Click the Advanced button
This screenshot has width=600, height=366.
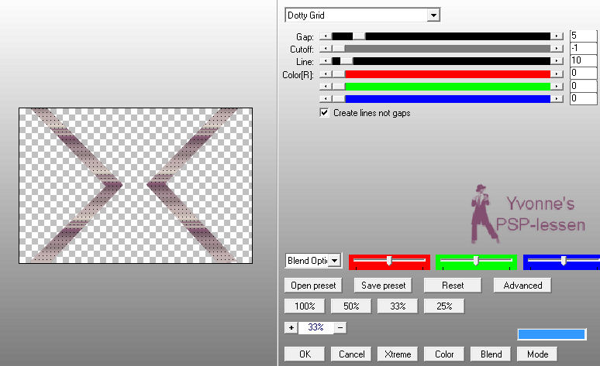pos(522,286)
